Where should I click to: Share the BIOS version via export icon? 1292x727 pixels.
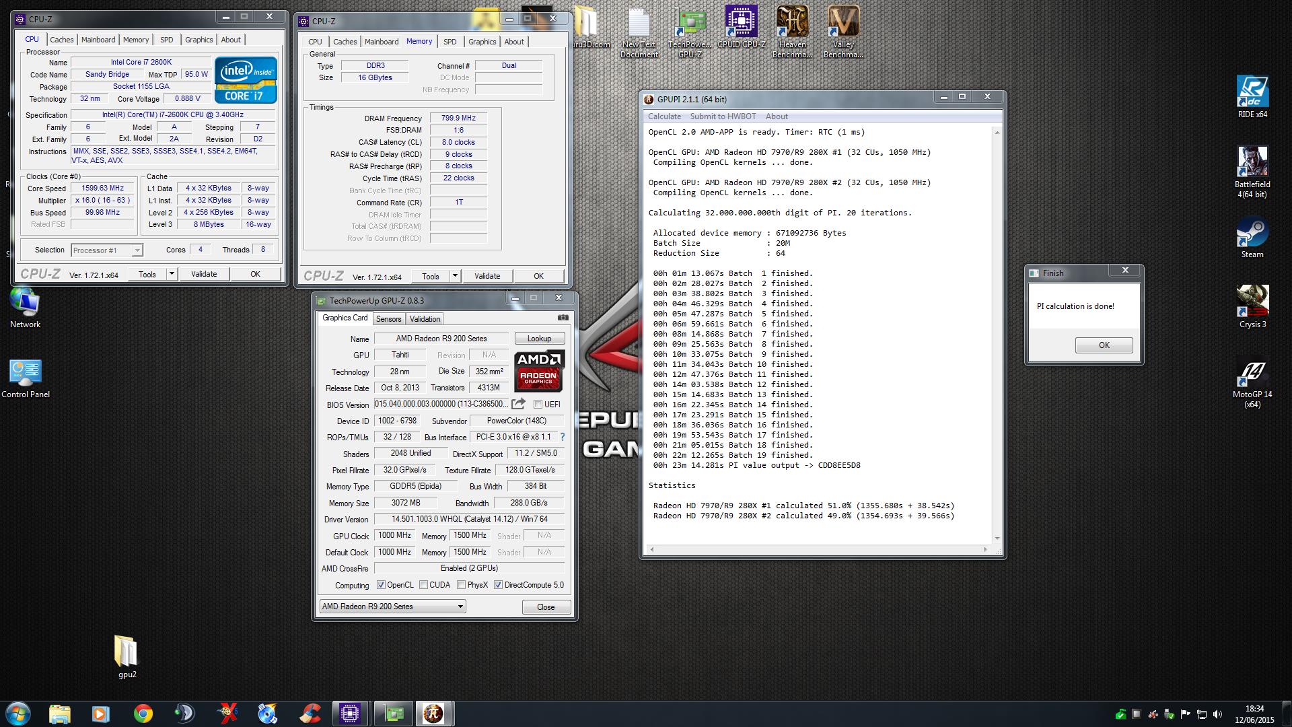(x=518, y=404)
